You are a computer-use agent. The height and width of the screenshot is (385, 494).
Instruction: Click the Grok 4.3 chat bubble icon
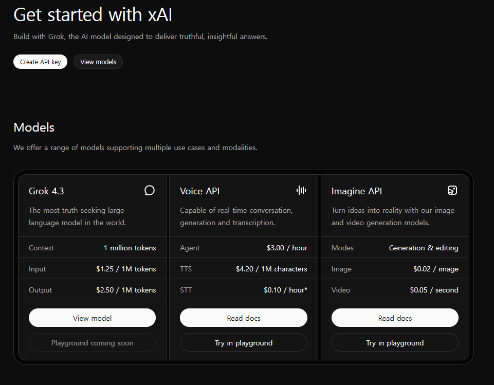(x=150, y=190)
